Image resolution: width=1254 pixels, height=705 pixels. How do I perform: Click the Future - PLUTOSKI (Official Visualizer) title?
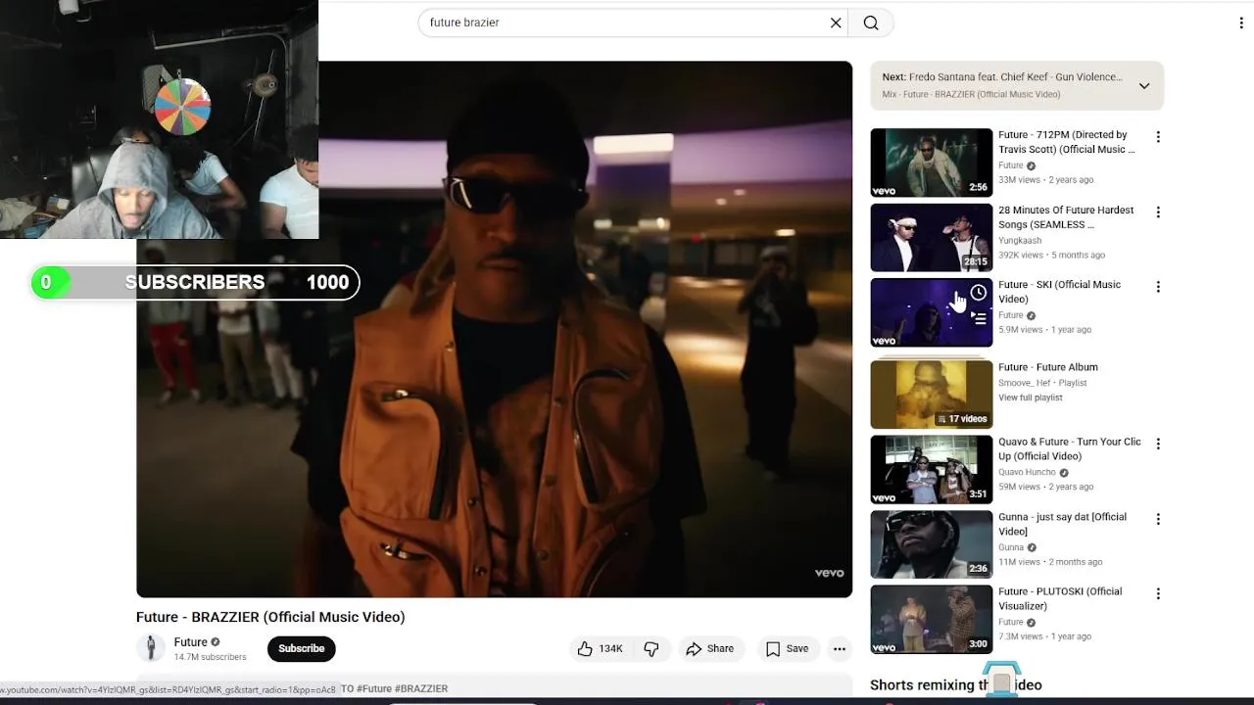1060,598
